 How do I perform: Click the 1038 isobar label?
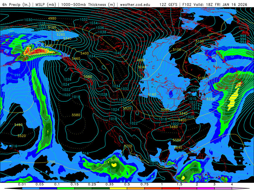pos(102,32)
